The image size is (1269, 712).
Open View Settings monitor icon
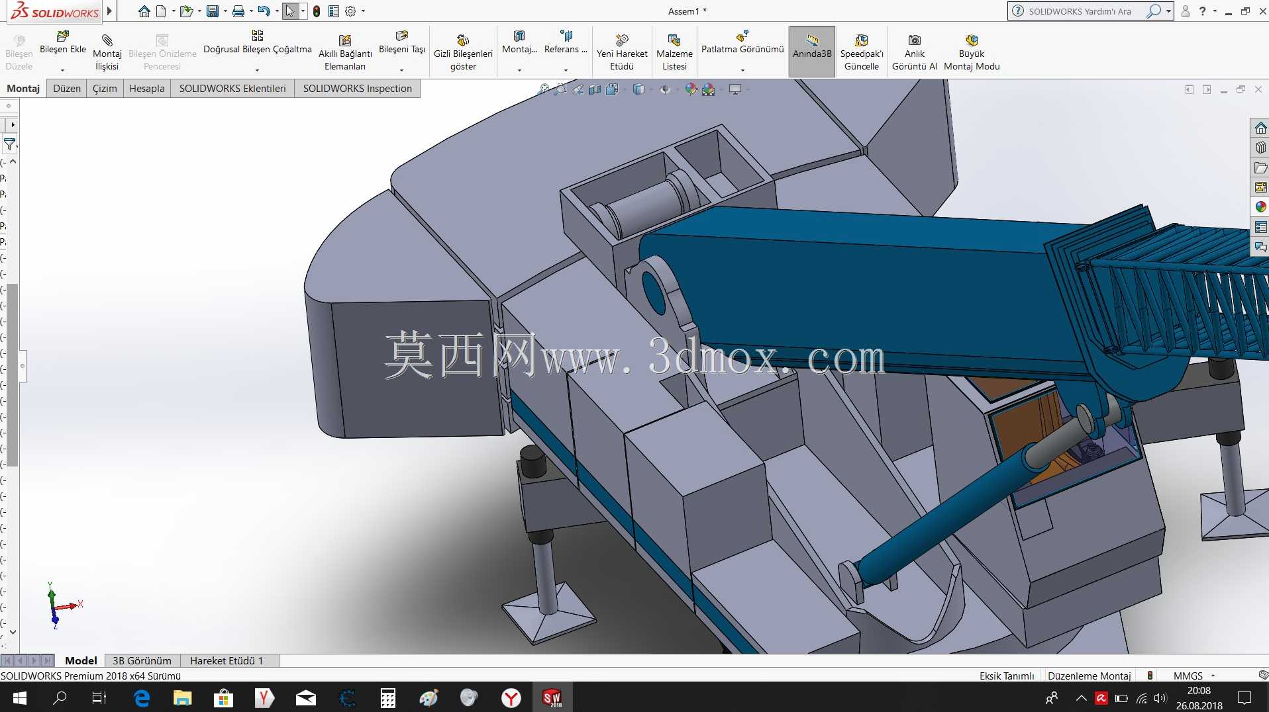pyautogui.click(x=735, y=89)
